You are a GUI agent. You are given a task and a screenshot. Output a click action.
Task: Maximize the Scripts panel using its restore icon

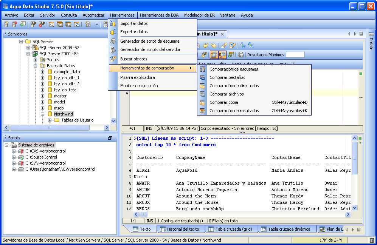coord(110,138)
